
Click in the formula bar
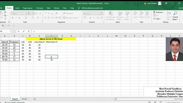coord(108,31)
